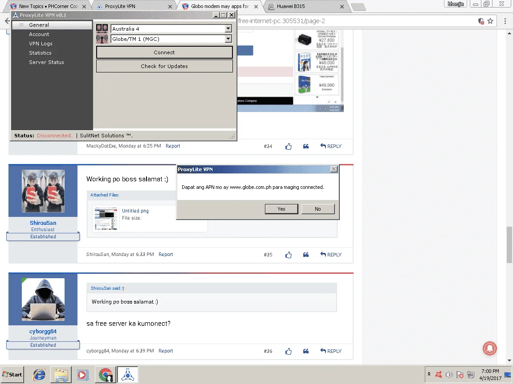513x384 pixels.
Task: Click the page vertical scrollbar thumb
Action: [509, 244]
